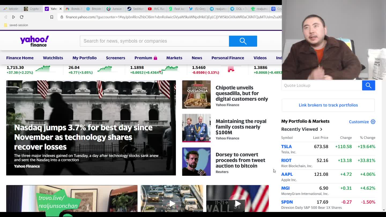Click the Quote Lookup search button
This screenshot has width=386, height=217.
pyautogui.click(x=369, y=85)
